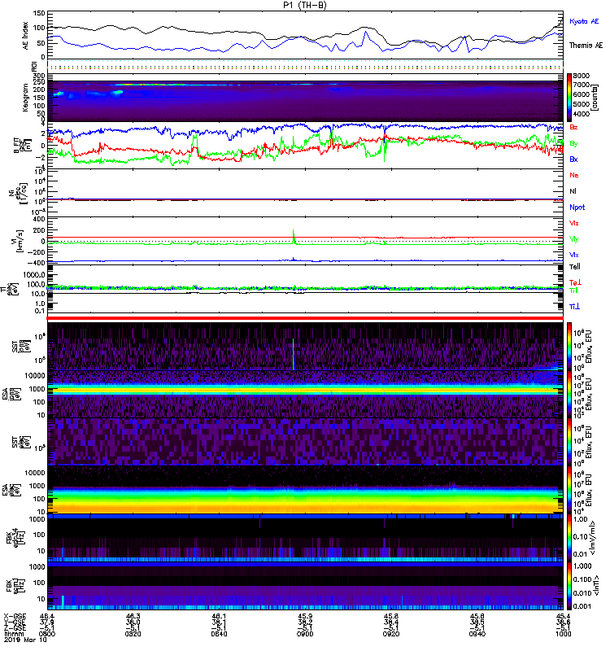Click the bright blue patch in the Keogram near 0815
Screen dimensions: 610x651
[117, 93]
